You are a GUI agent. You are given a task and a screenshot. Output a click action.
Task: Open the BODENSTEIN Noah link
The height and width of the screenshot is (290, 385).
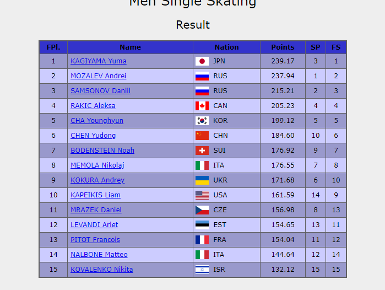102,151
